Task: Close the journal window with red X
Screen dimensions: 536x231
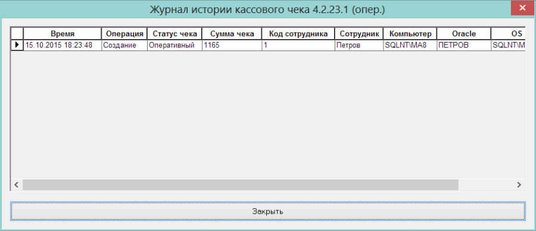Action: tap(523, 8)
